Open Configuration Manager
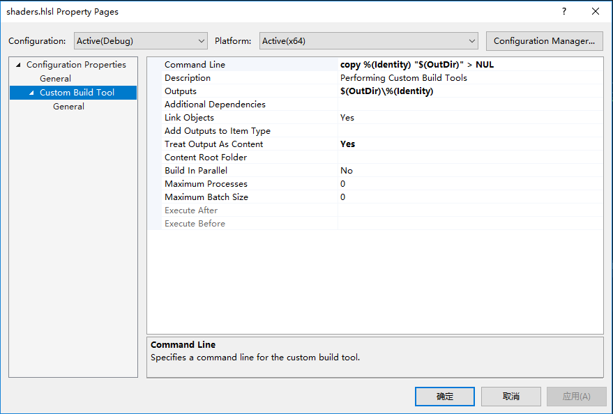The width and height of the screenshot is (613, 414). (544, 41)
